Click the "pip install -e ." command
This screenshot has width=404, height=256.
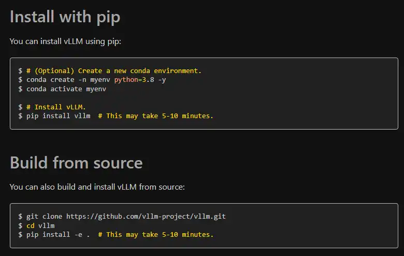(58, 235)
